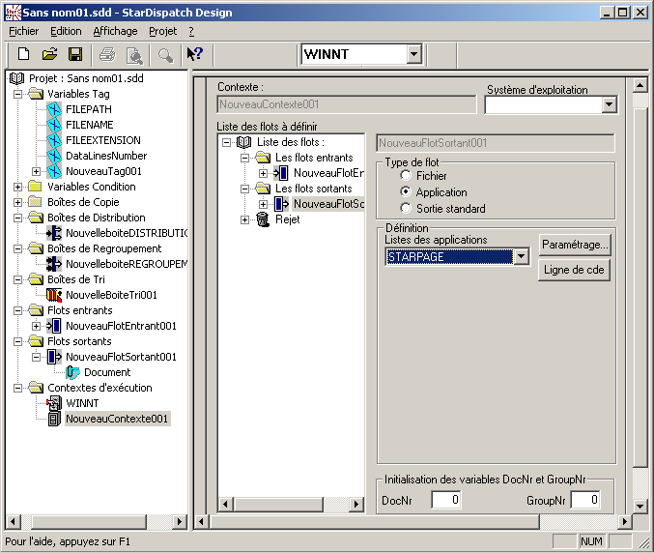Click the Paramétrage... button
Viewport: 654px width, 553px height.
click(575, 245)
